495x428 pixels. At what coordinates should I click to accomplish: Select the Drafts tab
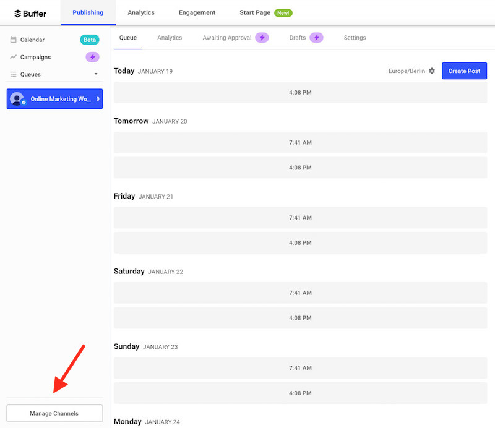pos(298,38)
